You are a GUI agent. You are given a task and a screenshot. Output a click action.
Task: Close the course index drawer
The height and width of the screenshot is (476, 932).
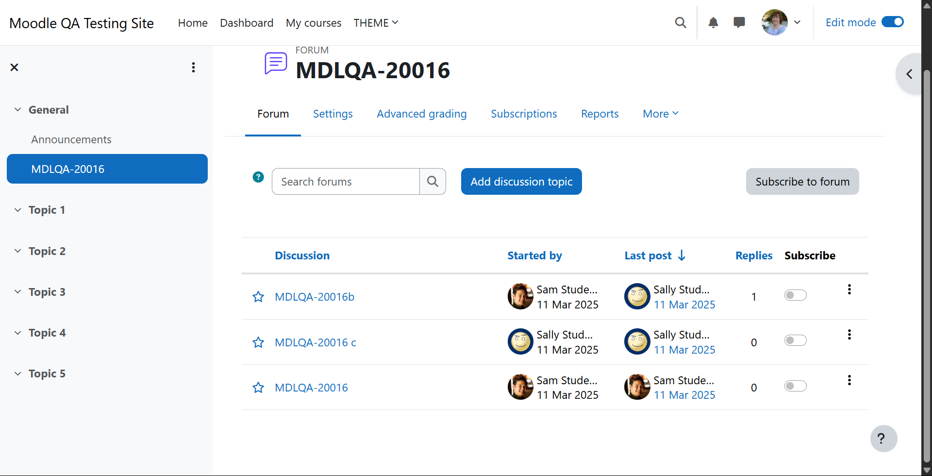click(15, 68)
